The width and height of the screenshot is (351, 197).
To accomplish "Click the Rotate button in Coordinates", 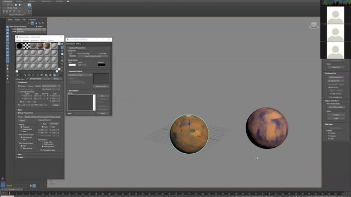I will point(56,105).
